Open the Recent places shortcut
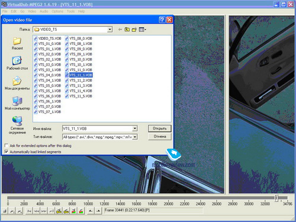Viewport: 296px width, 222px height. pos(17,44)
